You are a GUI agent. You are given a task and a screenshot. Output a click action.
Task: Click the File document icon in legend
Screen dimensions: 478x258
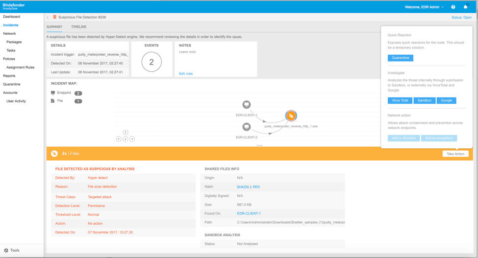[x=53, y=101]
